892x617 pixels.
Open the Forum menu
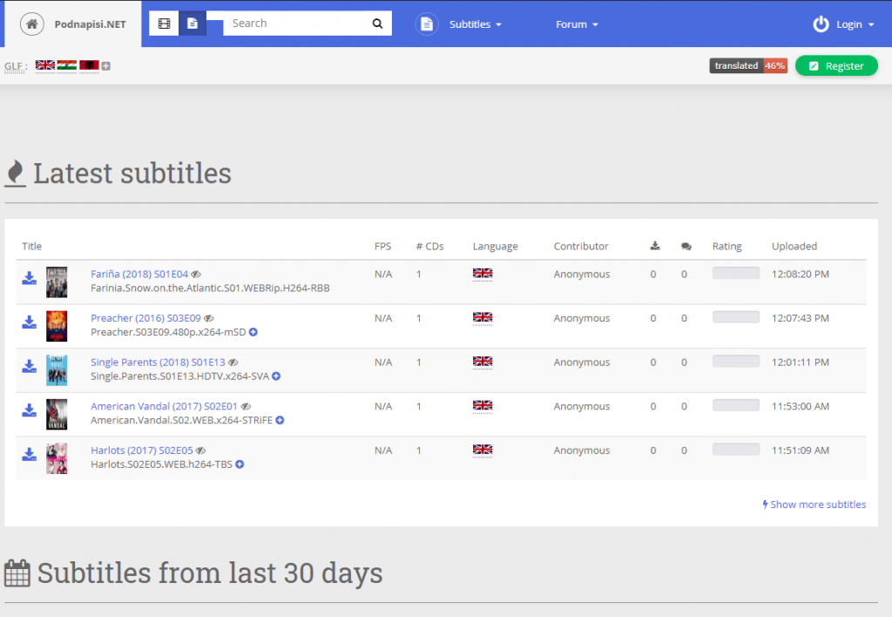577,24
